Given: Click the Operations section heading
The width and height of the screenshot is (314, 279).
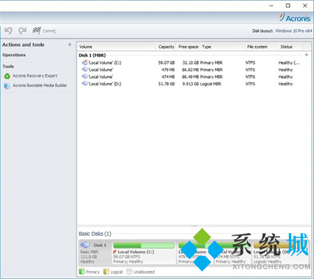Looking at the screenshot, I should pos(14,55).
